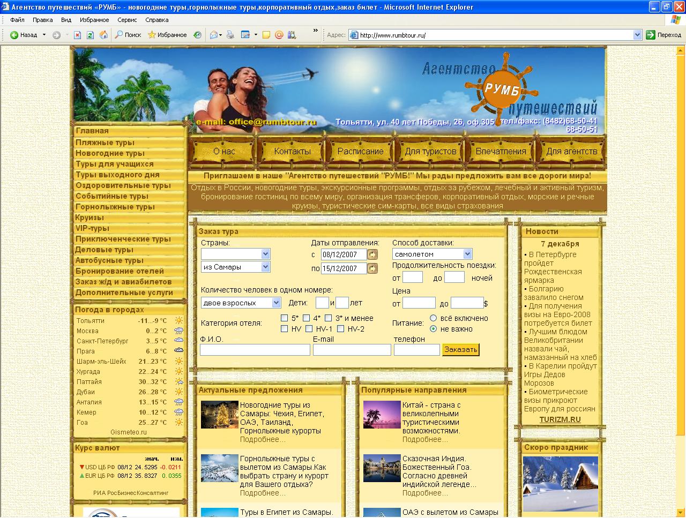Tick the HV hotel category checkbox
Image resolution: width=686 pixels, height=518 pixels.
(x=285, y=329)
